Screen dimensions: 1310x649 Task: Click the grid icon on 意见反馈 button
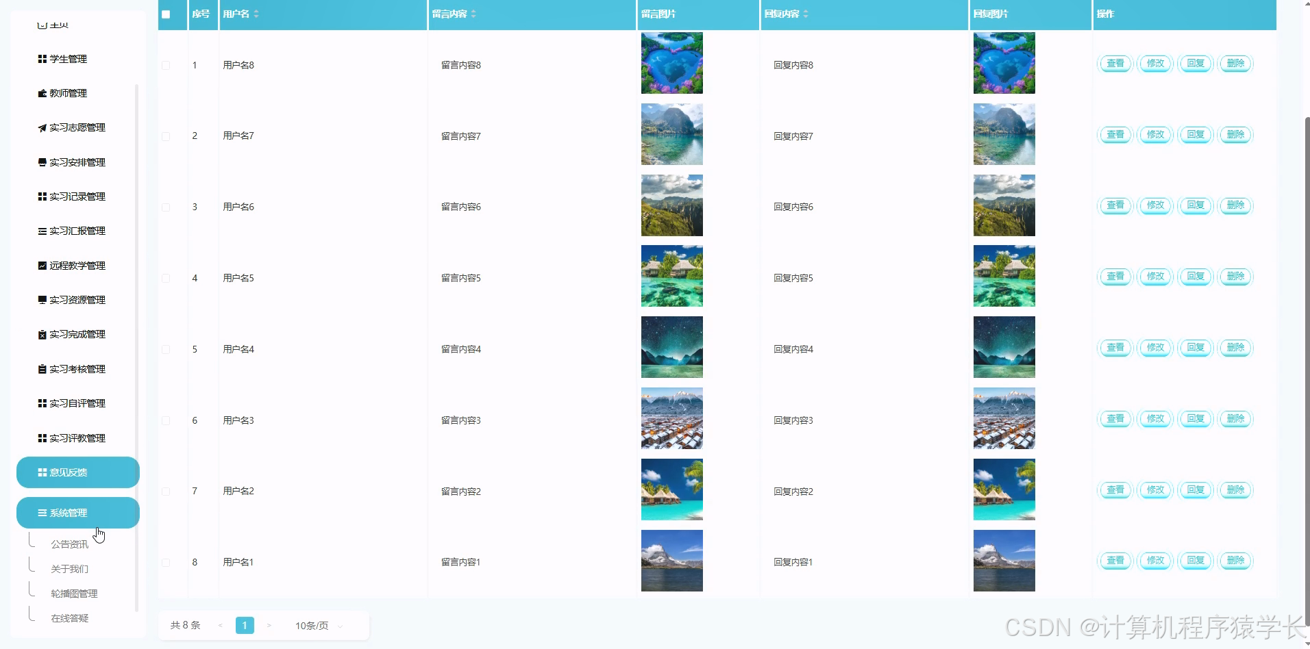pos(42,472)
